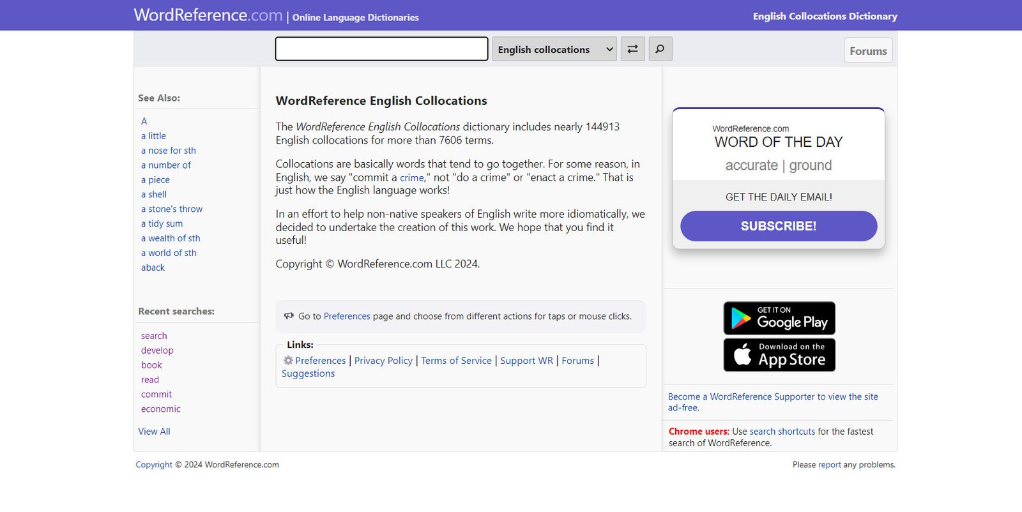The width and height of the screenshot is (1022, 512).
Task: Select recent search 'read'
Action: point(150,380)
